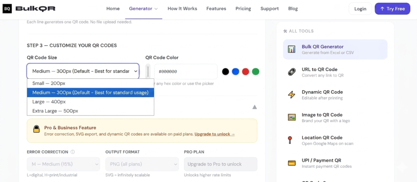
Task: Click the All Tools wrench icon
Action: pos(285,31)
